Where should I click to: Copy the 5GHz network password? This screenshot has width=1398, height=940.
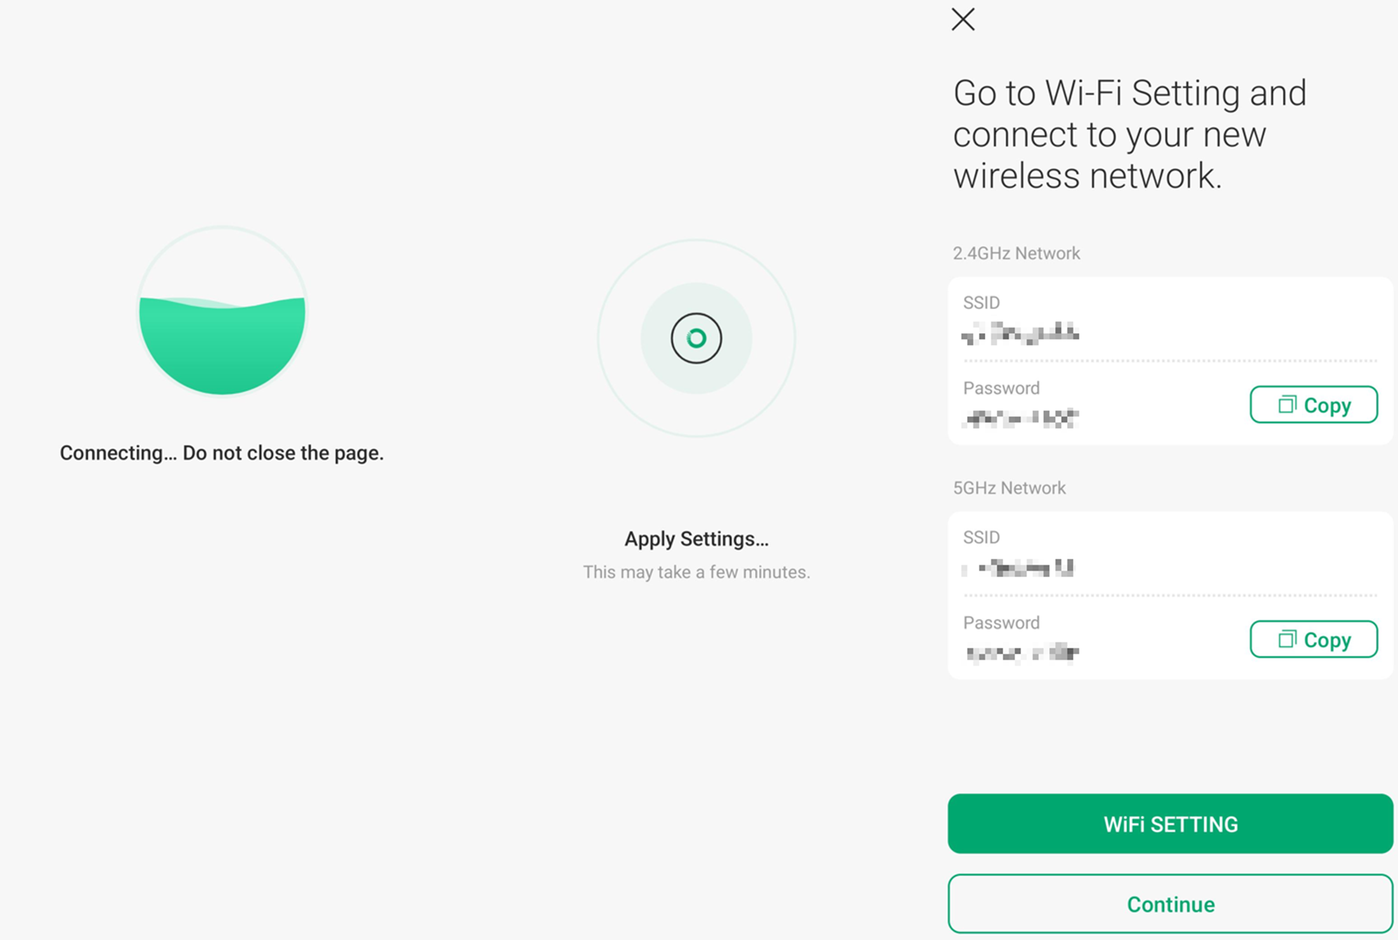click(1314, 639)
